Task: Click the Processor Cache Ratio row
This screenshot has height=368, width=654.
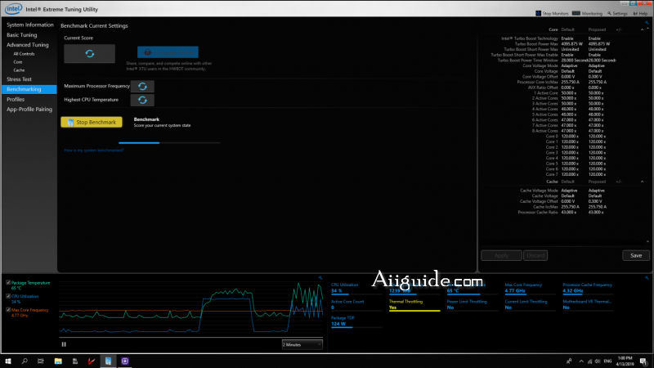Action: click(x=563, y=213)
